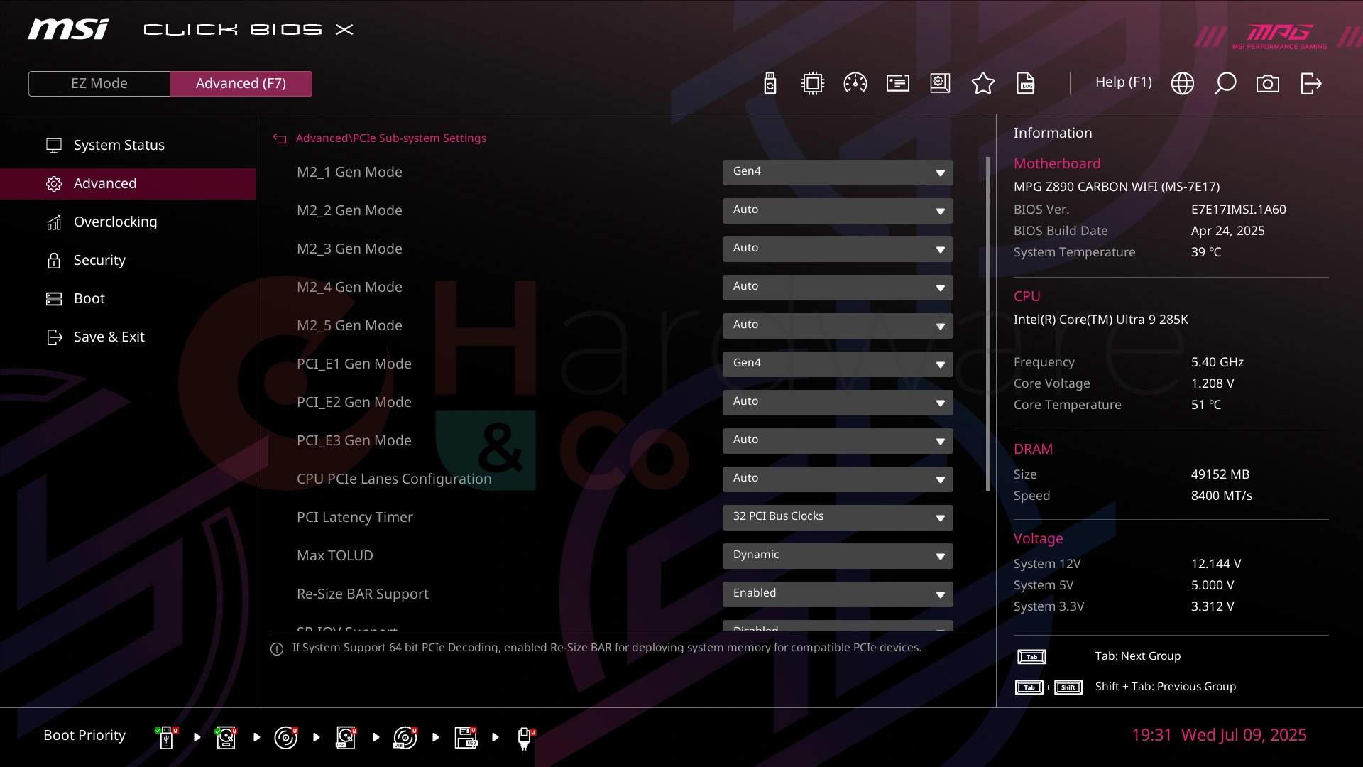Image resolution: width=1363 pixels, height=767 pixels.
Task: Select the USB key boot priority icon
Action: click(166, 737)
